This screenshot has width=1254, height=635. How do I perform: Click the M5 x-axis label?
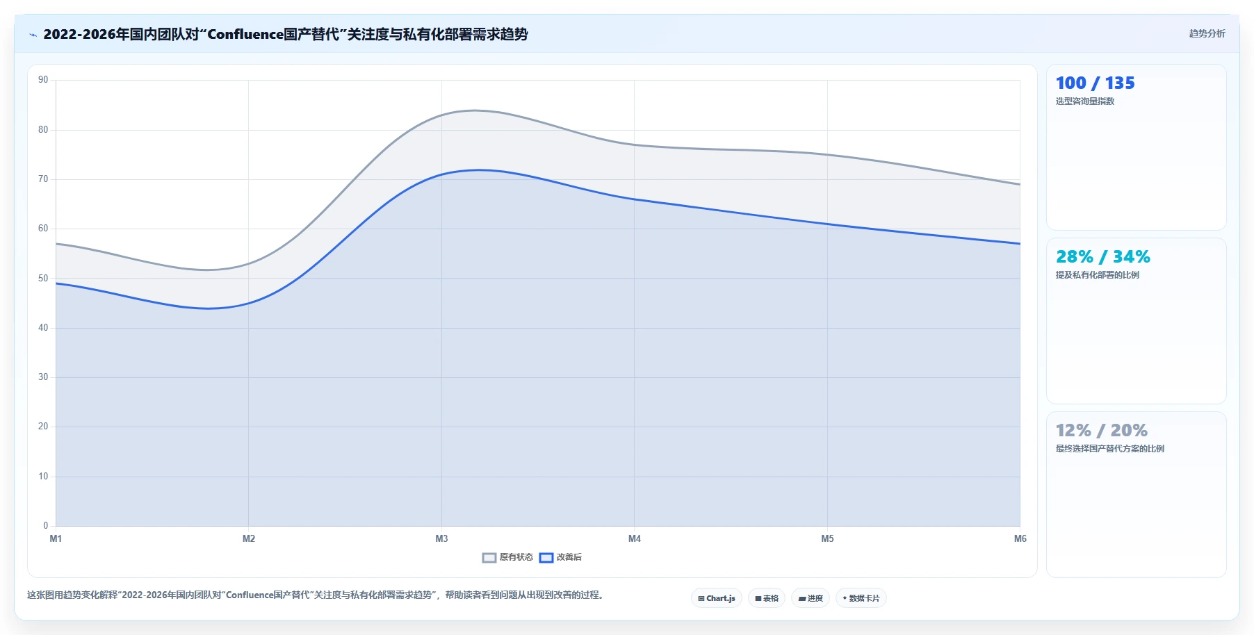[827, 539]
